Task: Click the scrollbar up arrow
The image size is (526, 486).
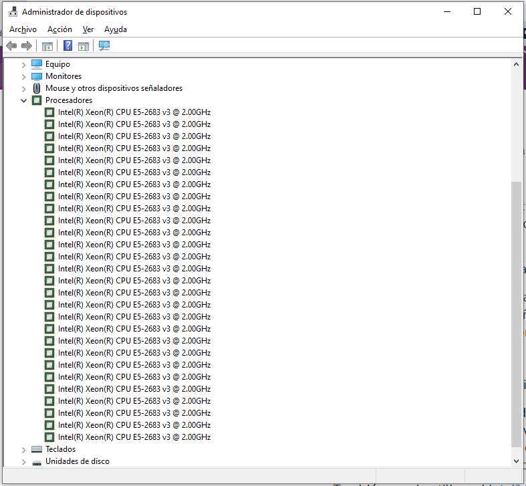Action: (516, 64)
